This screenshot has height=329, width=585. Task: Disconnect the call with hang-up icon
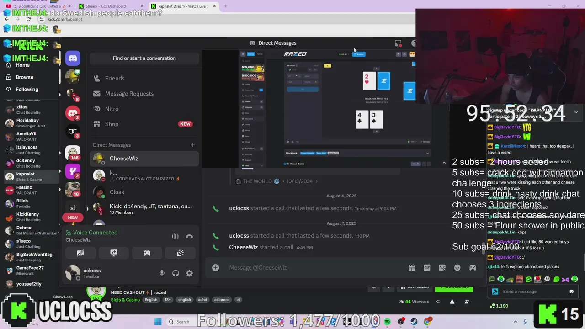(189, 236)
